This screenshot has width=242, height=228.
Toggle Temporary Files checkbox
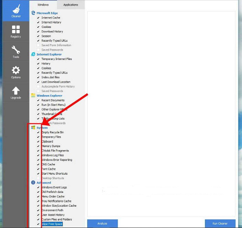(x=38, y=137)
